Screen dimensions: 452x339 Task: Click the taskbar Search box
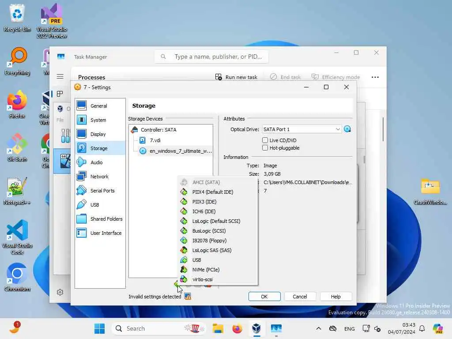pyautogui.click(x=159, y=328)
